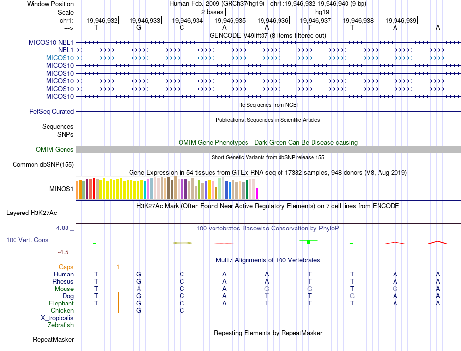
Task: Click the 100 Vert. Cons label
Action: click(28, 240)
